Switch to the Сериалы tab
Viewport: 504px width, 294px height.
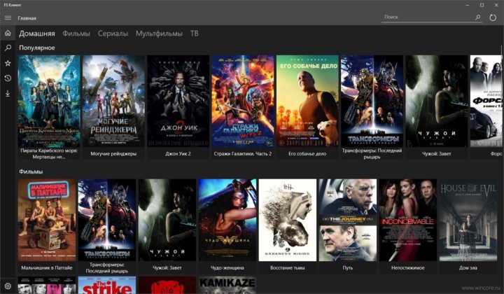click(113, 33)
